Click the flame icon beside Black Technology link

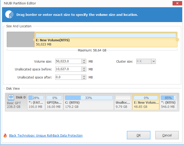(5, 135)
